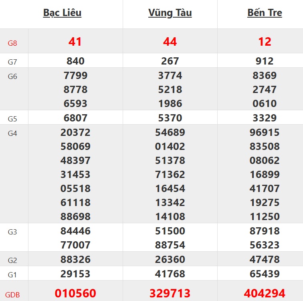Click the red G8 number 41
The image size is (303, 301).
click(x=75, y=42)
